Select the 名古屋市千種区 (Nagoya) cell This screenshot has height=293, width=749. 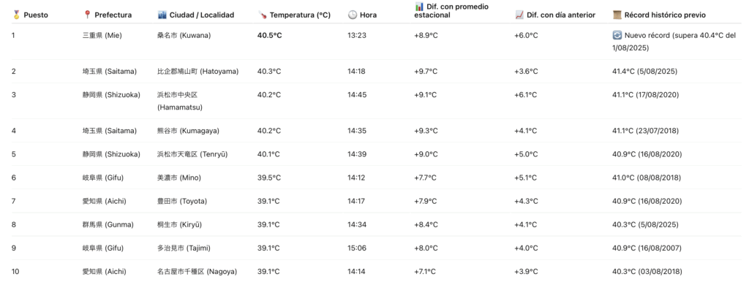tap(197, 271)
